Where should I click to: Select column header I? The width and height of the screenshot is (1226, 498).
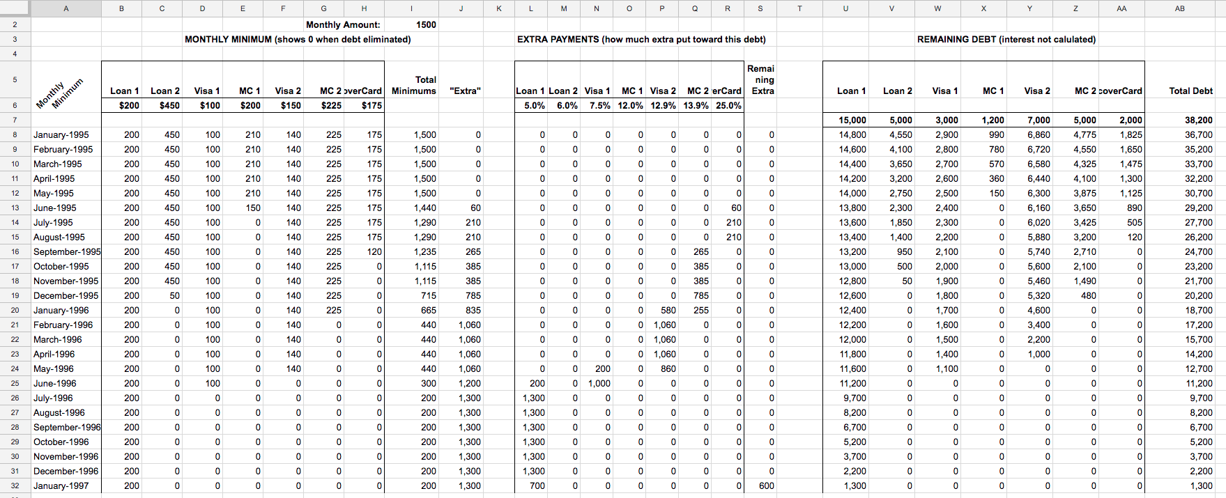411,8
